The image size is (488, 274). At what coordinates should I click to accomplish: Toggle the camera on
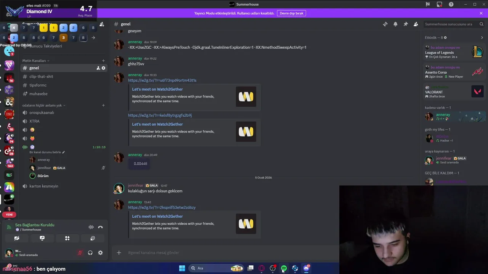[16, 238]
